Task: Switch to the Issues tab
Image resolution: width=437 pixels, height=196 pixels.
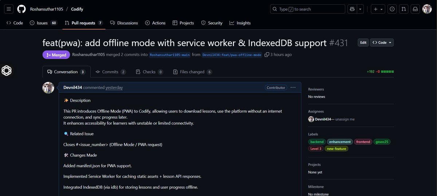Action: click(43, 23)
